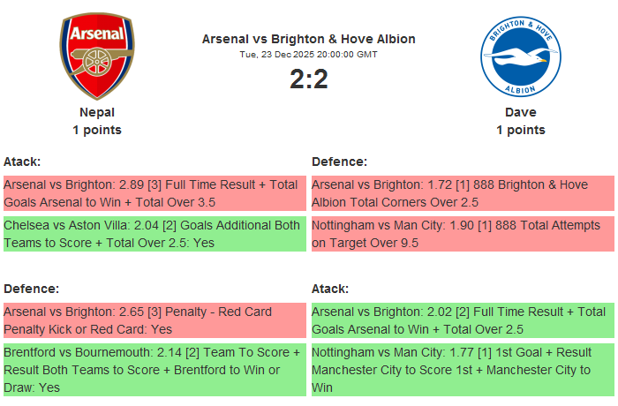This screenshot has width=618, height=406.
Task: Select the green Brentford vs Bournemouth bet
Action: [154, 370]
